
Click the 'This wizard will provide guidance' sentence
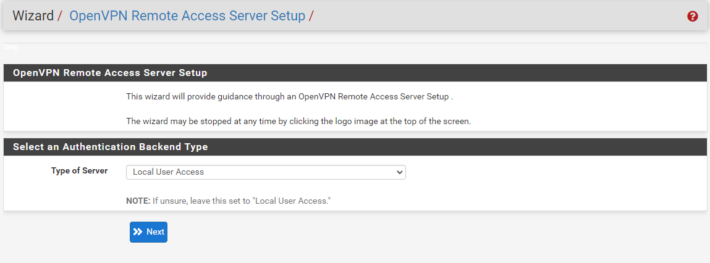pyautogui.click(x=289, y=97)
